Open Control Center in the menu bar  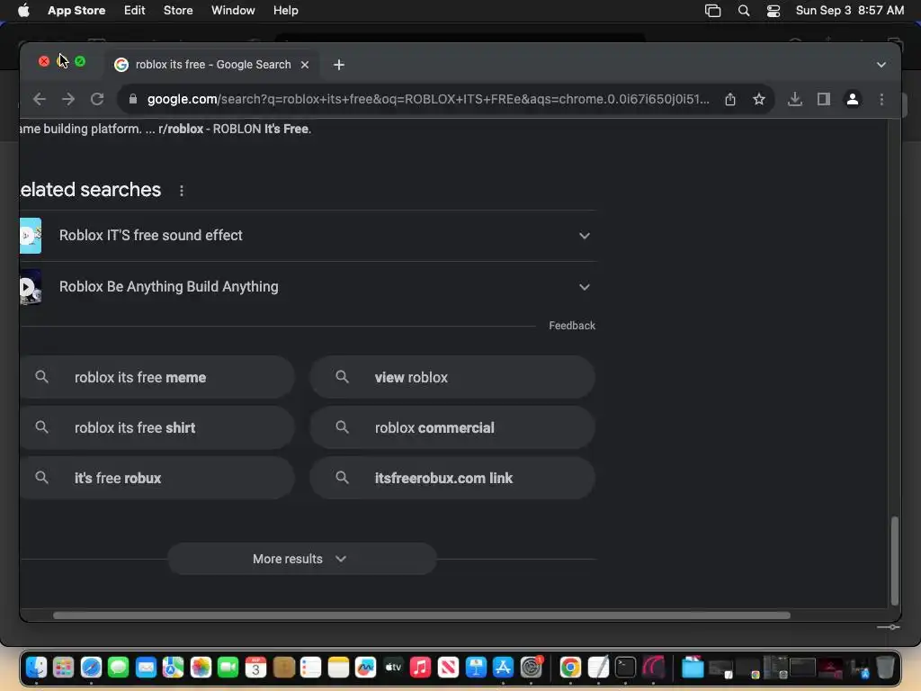pyautogui.click(x=773, y=11)
